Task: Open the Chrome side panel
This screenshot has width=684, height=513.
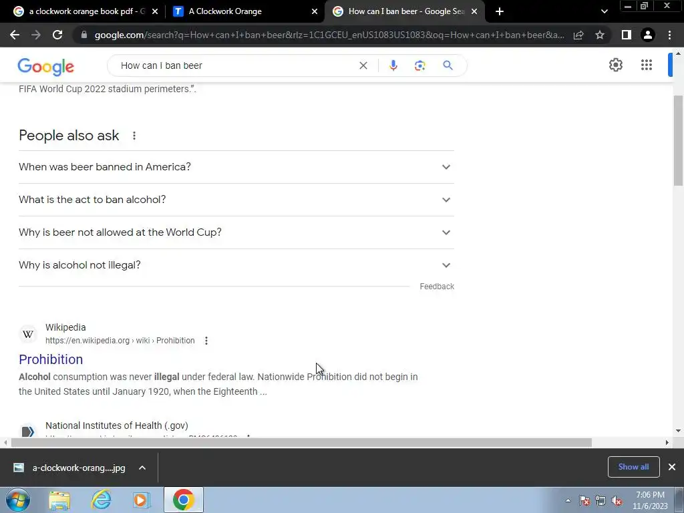Action: pyautogui.click(x=627, y=35)
